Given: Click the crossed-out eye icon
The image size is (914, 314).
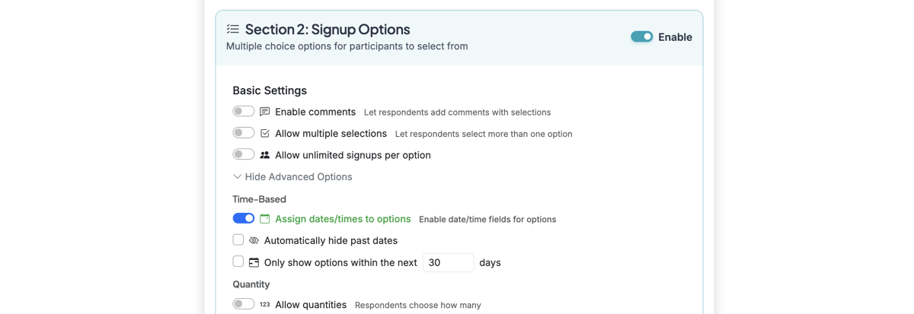Looking at the screenshot, I should pyautogui.click(x=254, y=240).
